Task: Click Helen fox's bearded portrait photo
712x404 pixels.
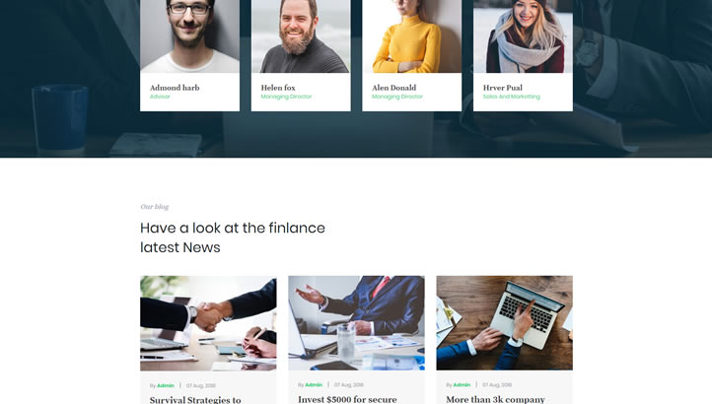Action: (x=301, y=36)
